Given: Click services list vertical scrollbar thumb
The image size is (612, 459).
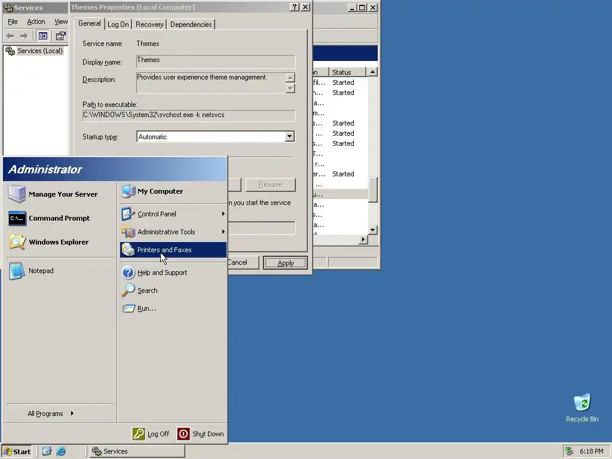Looking at the screenshot, I should pyautogui.click(x=373, y=189).
